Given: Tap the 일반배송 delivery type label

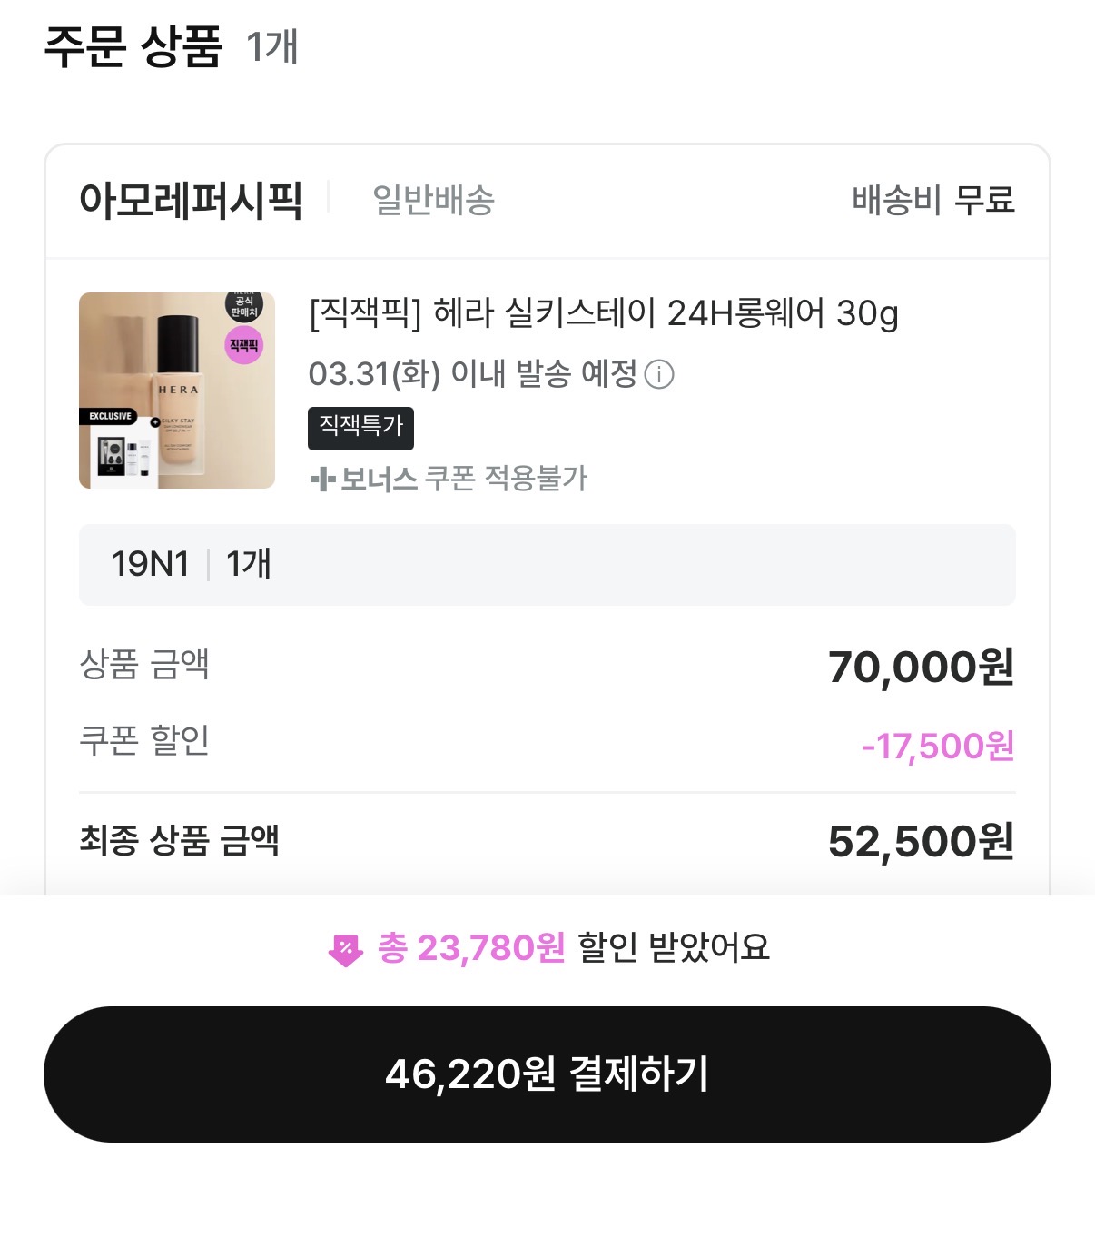Looking at the screenshot, I should point(433,201).
